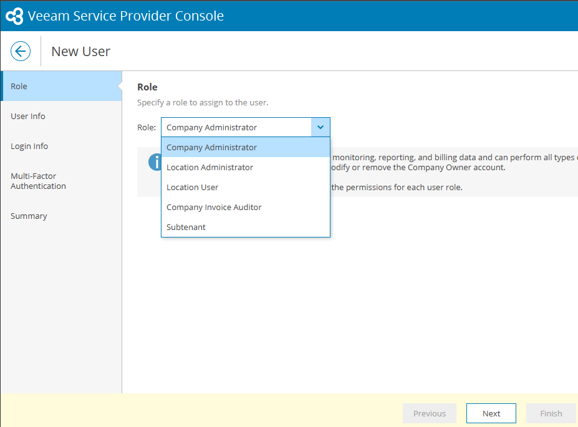
Task: Open the Role step in the wizard sidebar
Action: pos(61,86)
